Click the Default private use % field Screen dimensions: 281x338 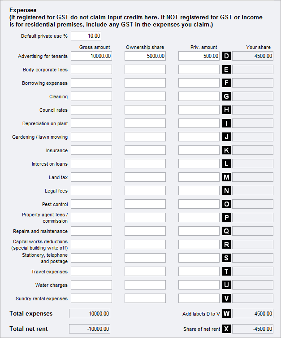(86, 36)
